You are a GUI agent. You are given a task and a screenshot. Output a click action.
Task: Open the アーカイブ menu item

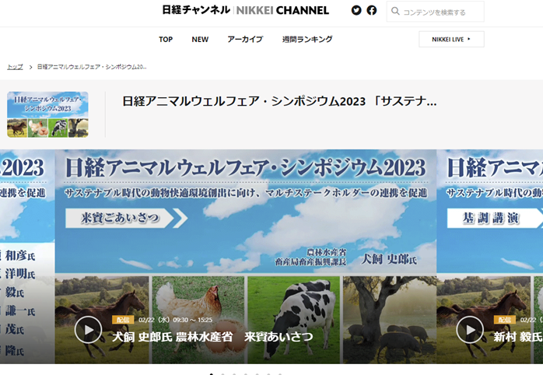pyautogui.click(x=245, y=40)
